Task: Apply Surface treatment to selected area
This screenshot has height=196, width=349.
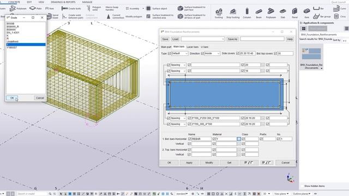Action: click(160, 16)
